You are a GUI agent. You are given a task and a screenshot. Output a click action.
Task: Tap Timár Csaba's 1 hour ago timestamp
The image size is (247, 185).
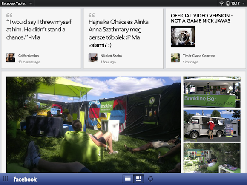click(190, 62)
